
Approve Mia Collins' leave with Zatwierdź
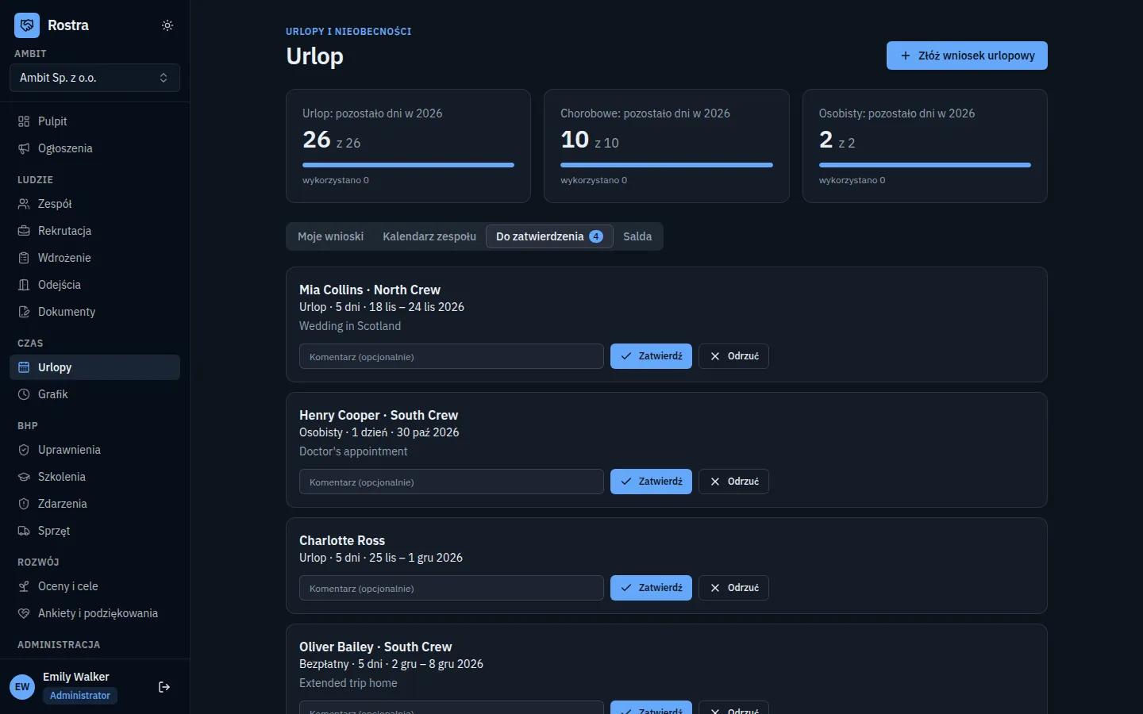[651, 356]
